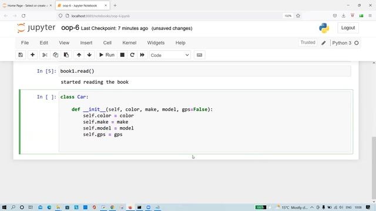The width and height of the screenshot is (376, 211).
Task: Open the Kernel menu
Action: tap(129, 43)
